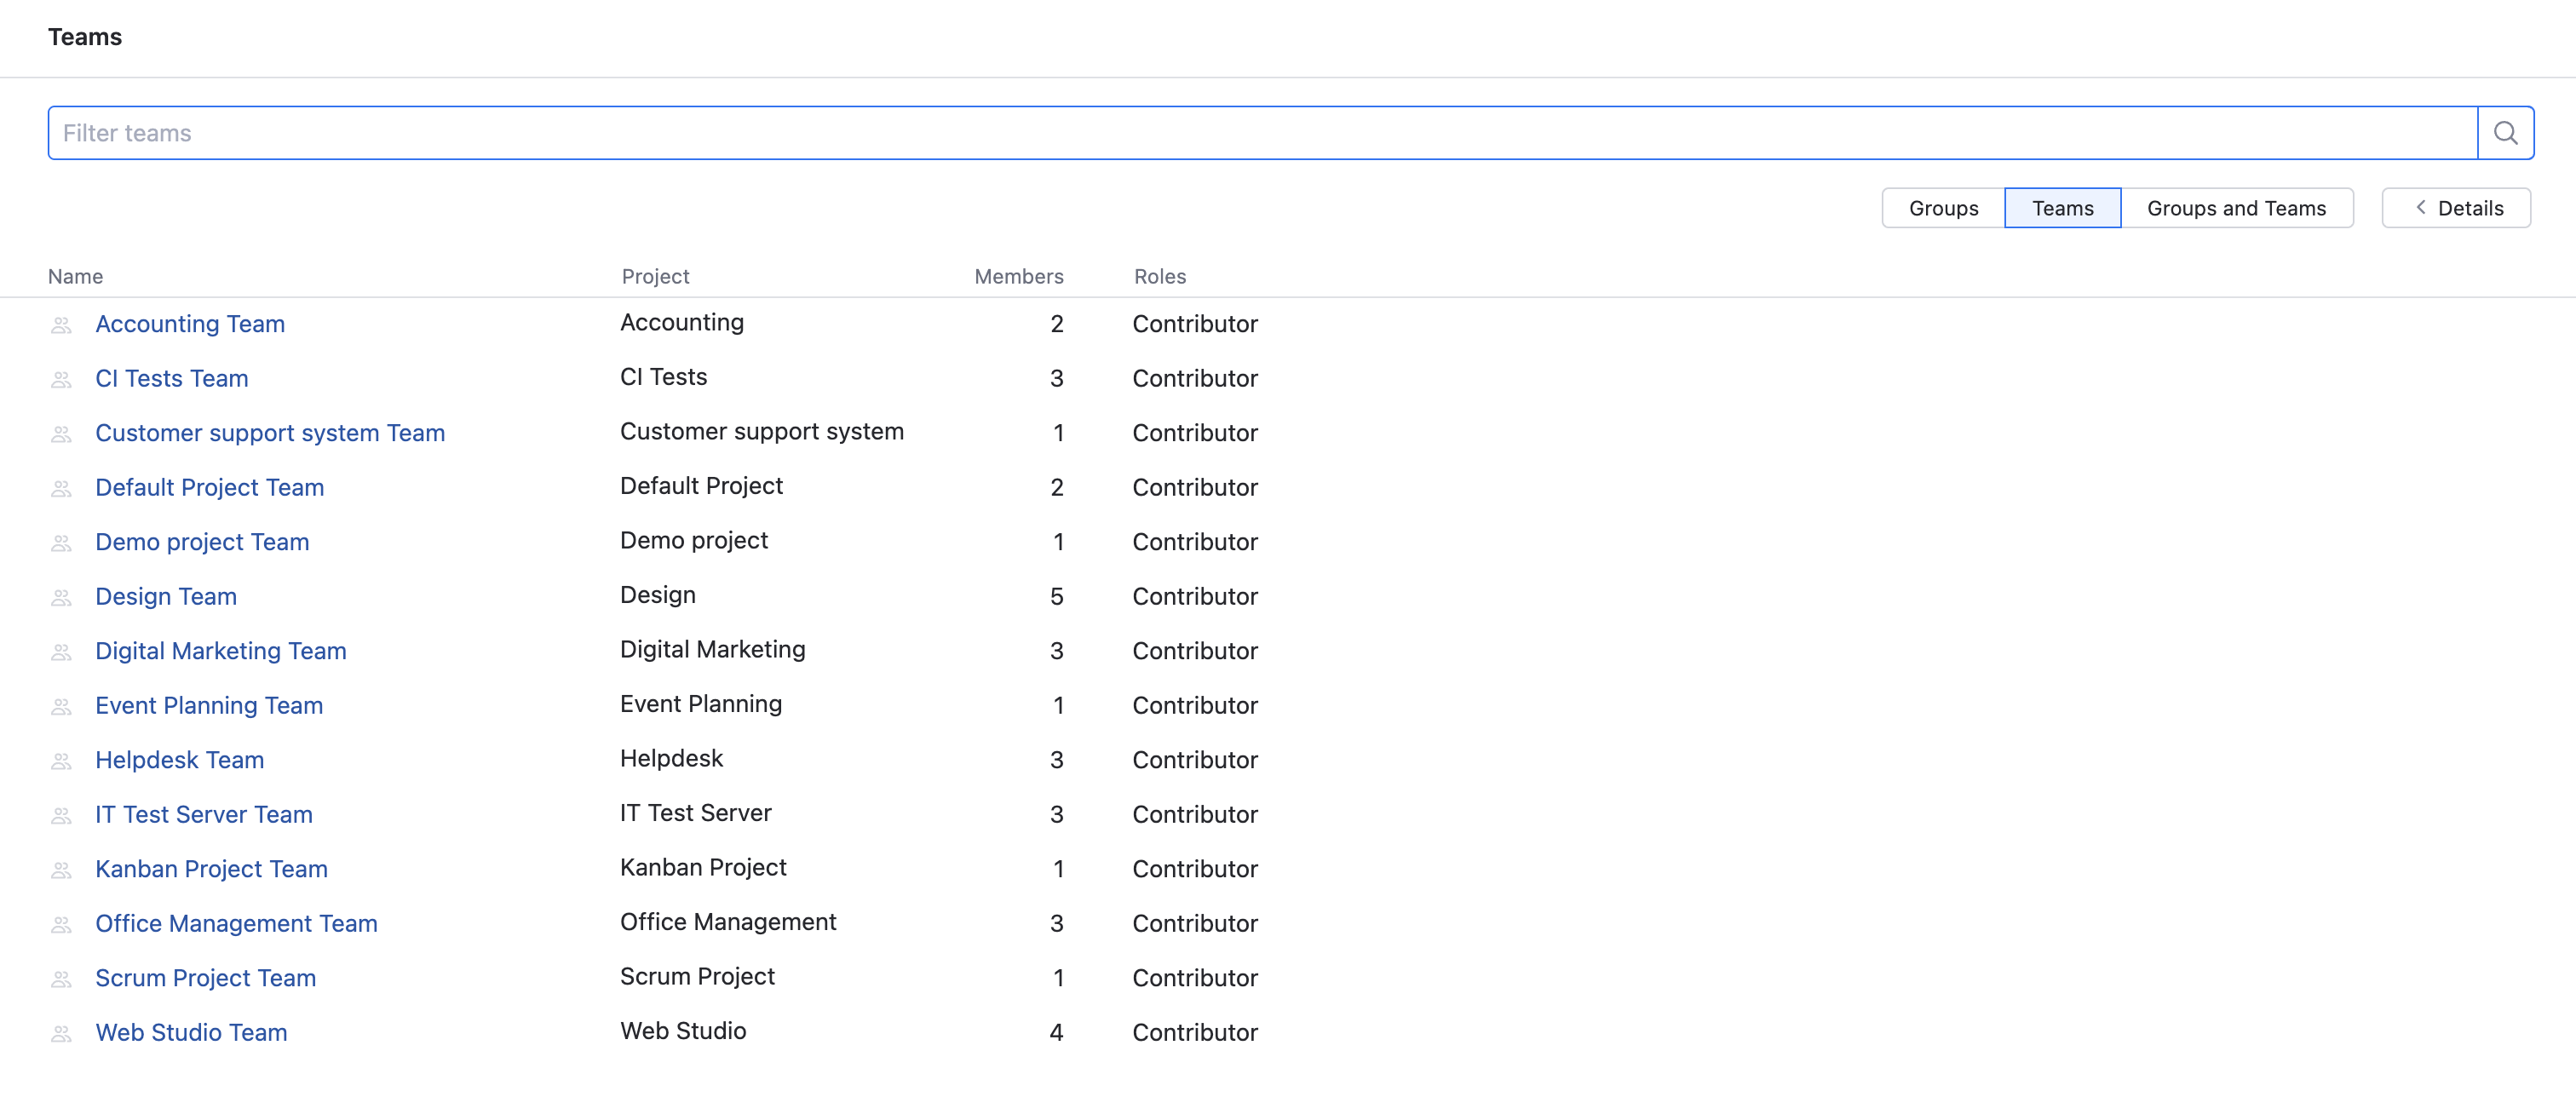Click the team icon beside Accounting Team

[61, 324]
